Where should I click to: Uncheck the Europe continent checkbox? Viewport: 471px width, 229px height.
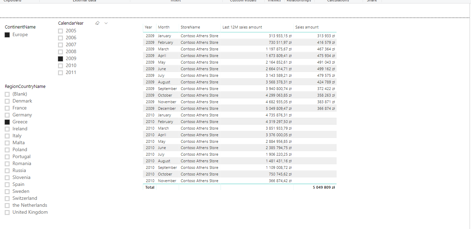tap(7, 35)
